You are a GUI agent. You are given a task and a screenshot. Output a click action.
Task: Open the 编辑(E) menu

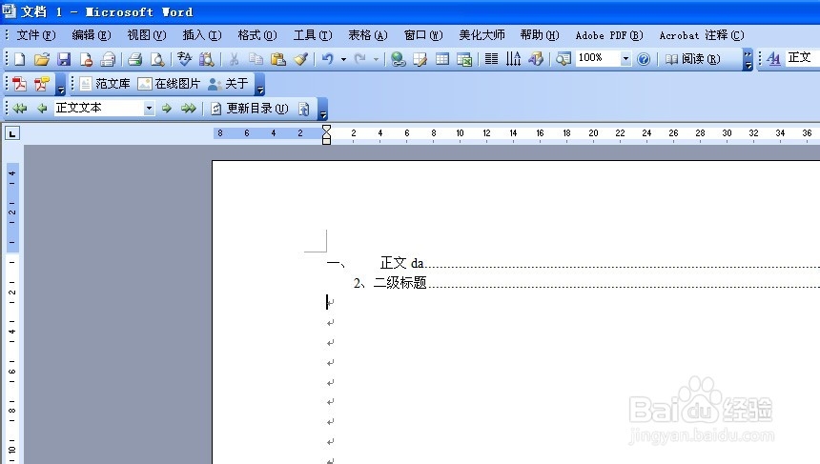point(92,35)
